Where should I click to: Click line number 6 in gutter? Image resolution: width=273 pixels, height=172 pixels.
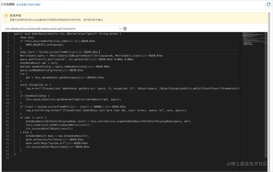8,52
